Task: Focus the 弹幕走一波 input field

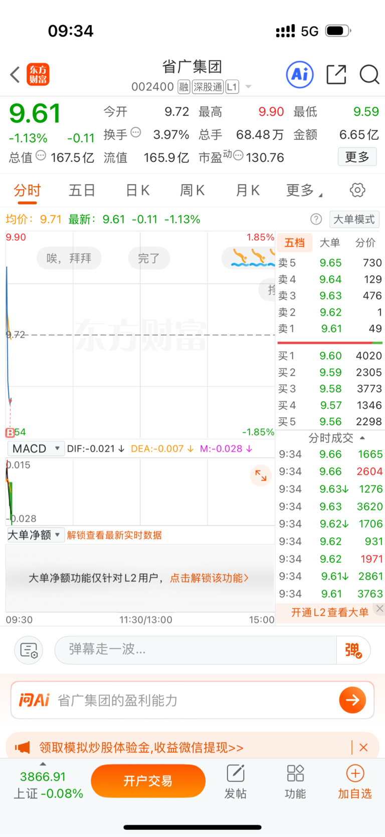Action: click(196, 650)
